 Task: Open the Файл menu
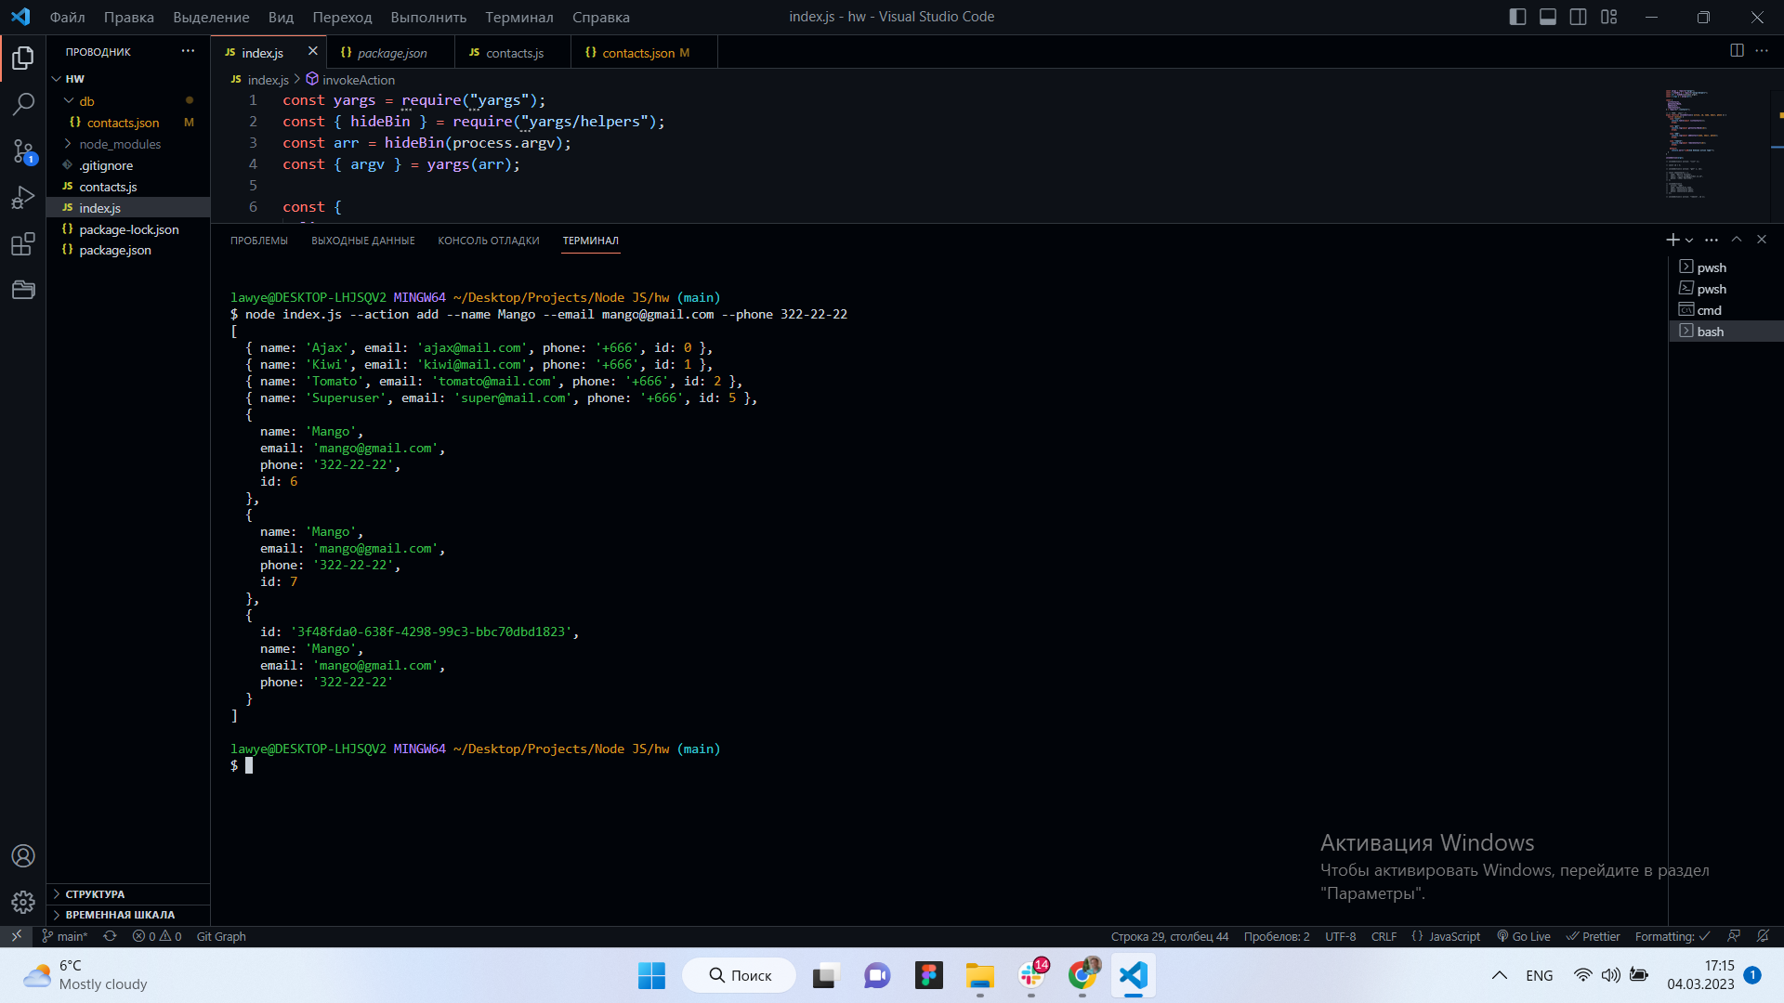click(x=67, y=17)
